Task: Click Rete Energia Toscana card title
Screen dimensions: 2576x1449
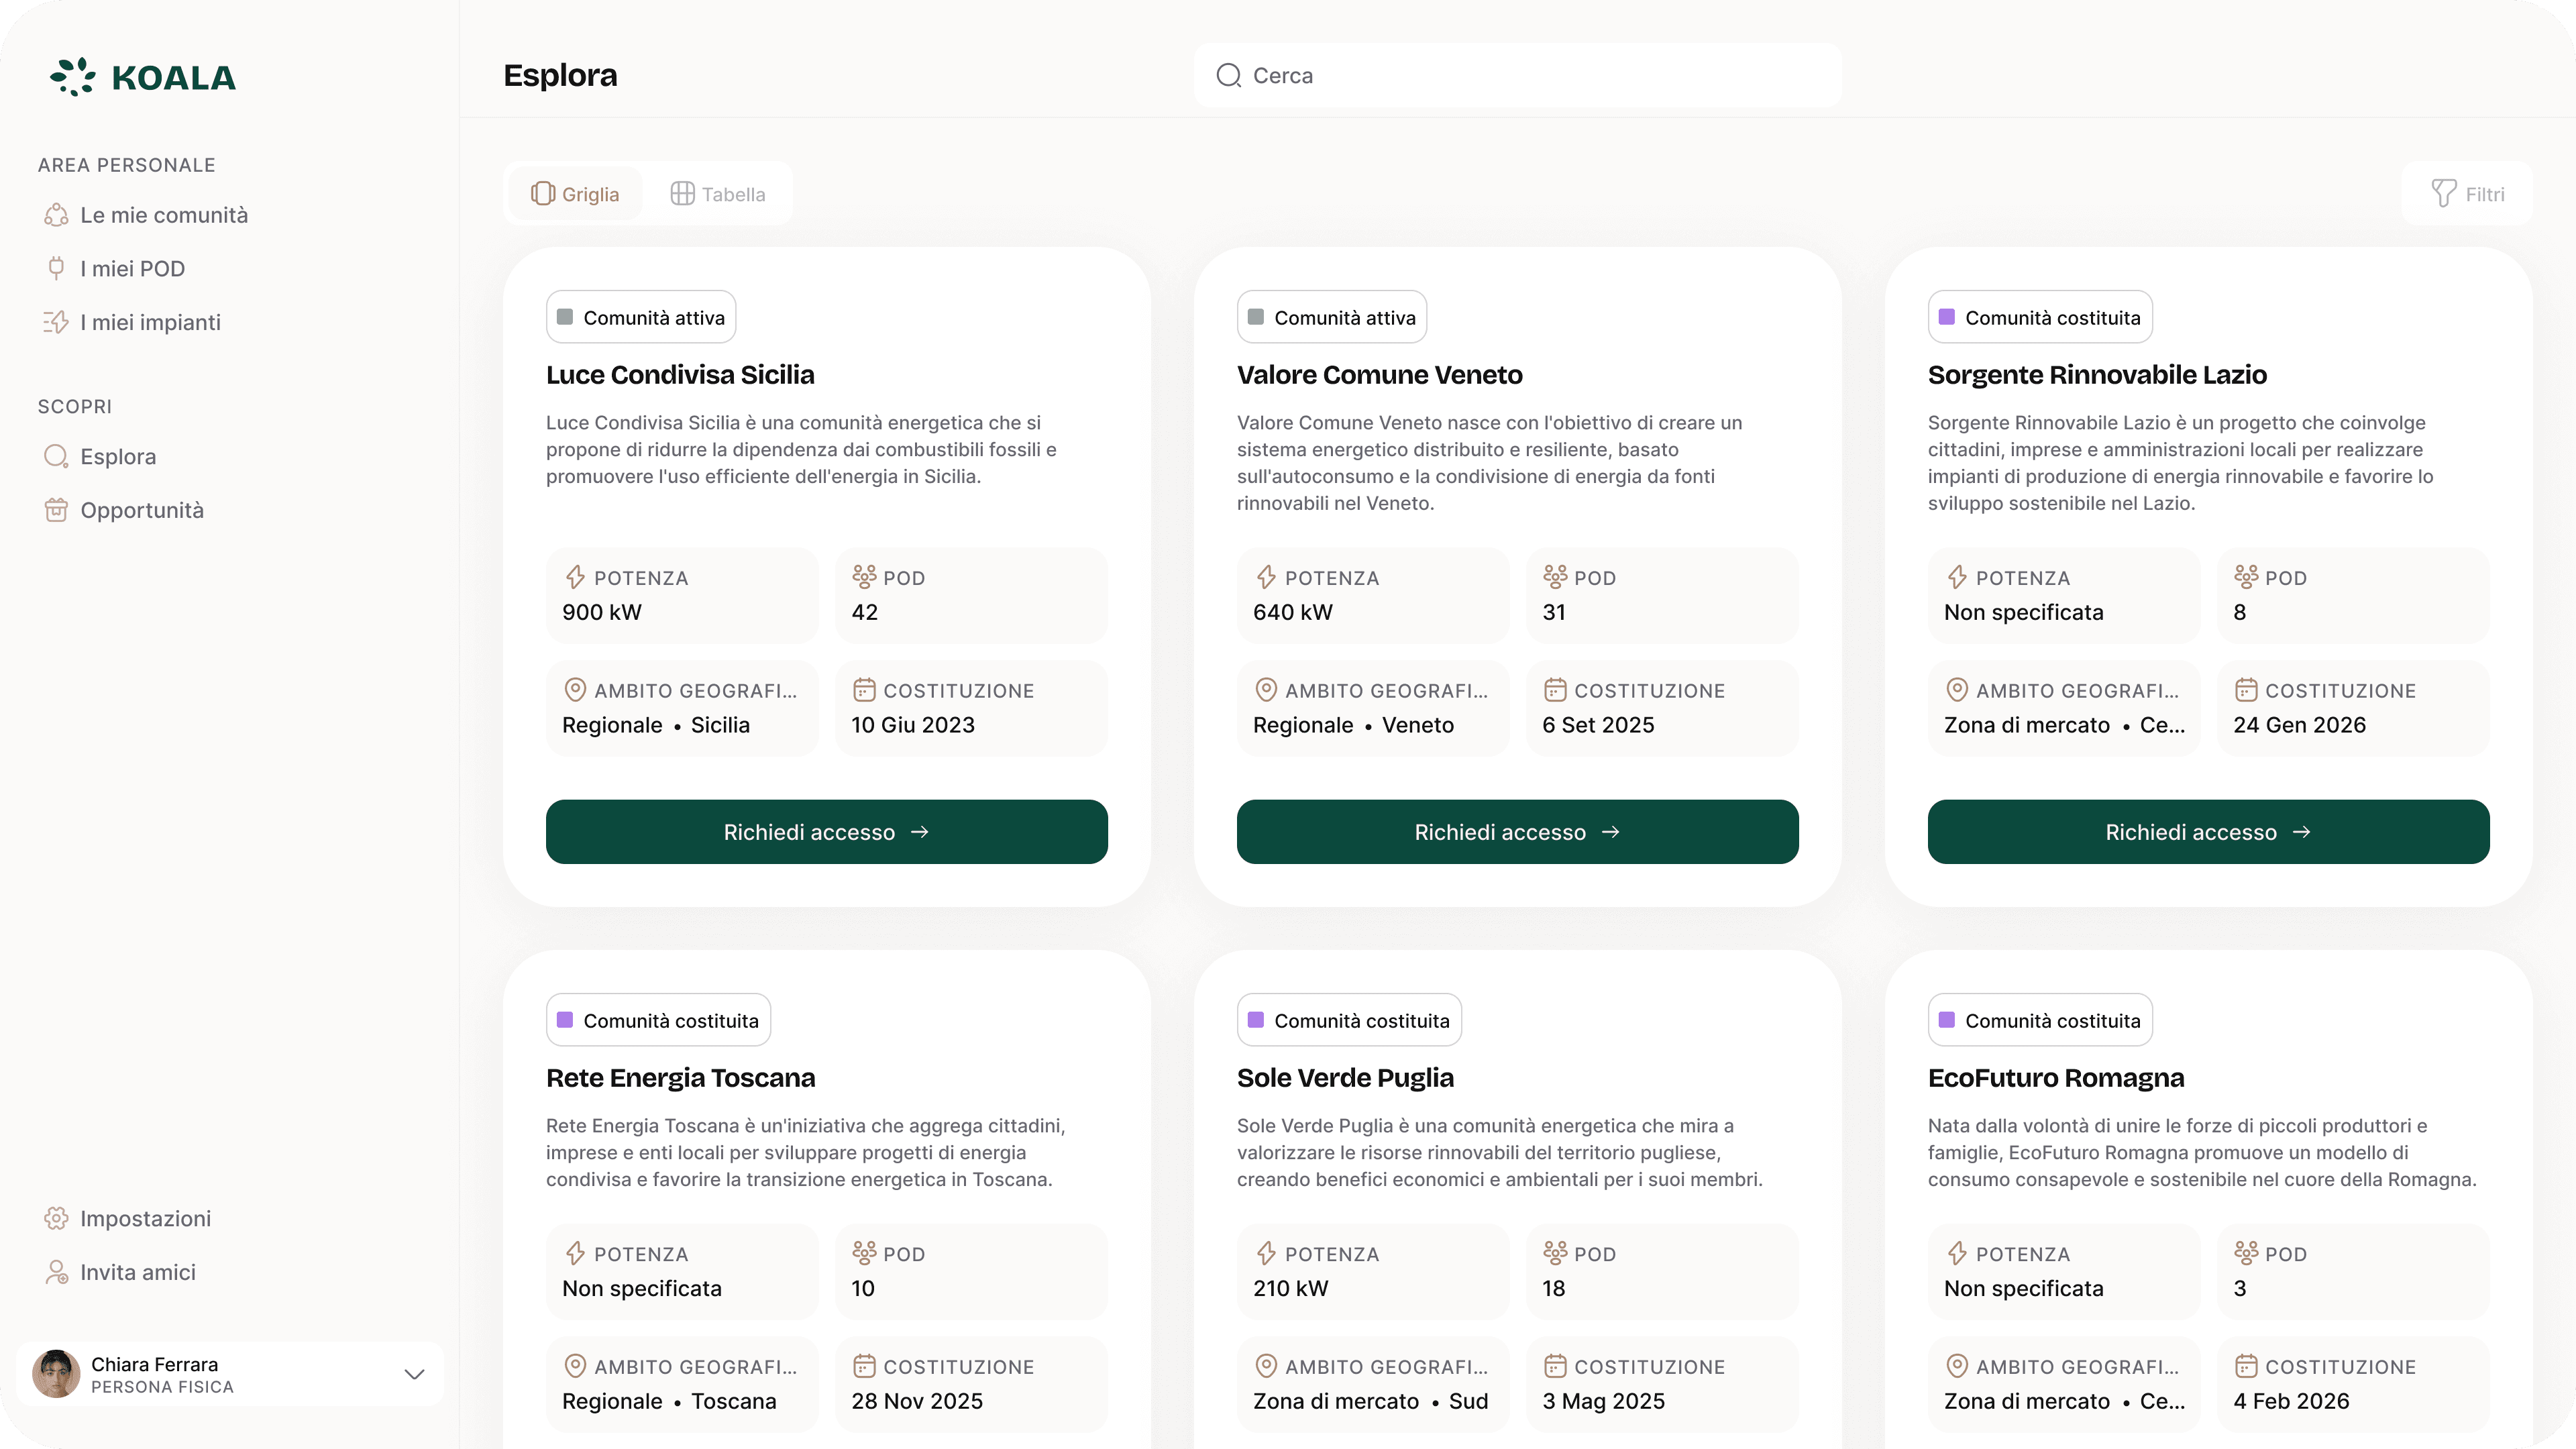Action: [680, 1078]
